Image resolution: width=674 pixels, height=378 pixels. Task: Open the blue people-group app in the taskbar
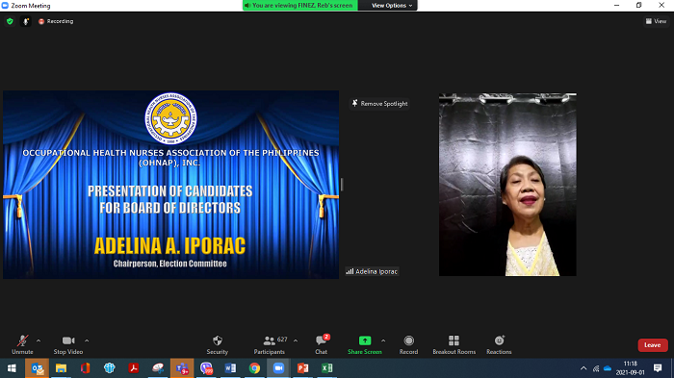point(109,368)
